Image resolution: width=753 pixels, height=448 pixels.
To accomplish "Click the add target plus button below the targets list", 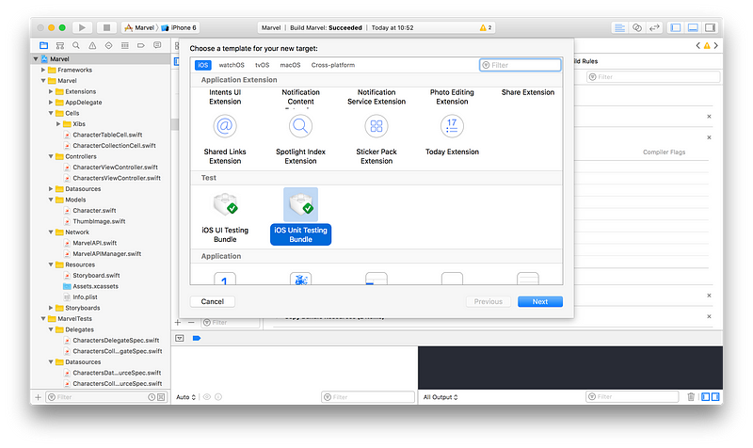I will [x=178, y=323].
